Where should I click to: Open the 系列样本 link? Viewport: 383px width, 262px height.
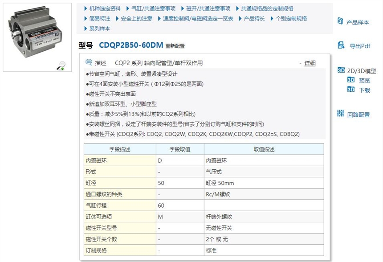[x=100, y=29]
